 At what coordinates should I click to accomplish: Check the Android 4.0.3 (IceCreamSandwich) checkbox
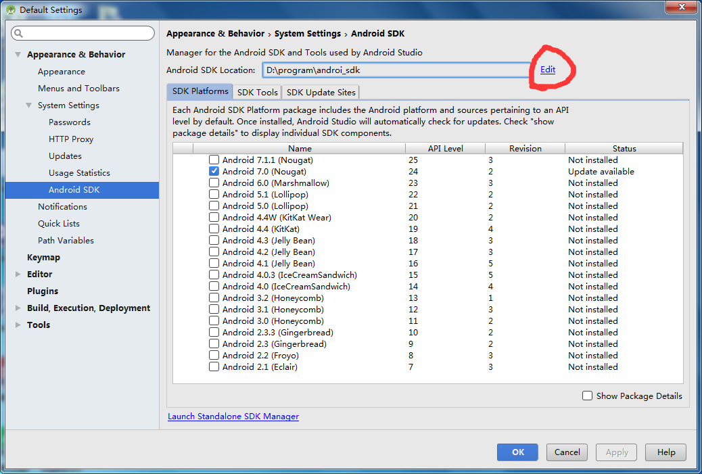click(214, 275)
